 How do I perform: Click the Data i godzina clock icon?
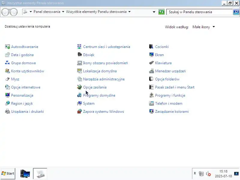pyautogui.click(x=7, y=55)
